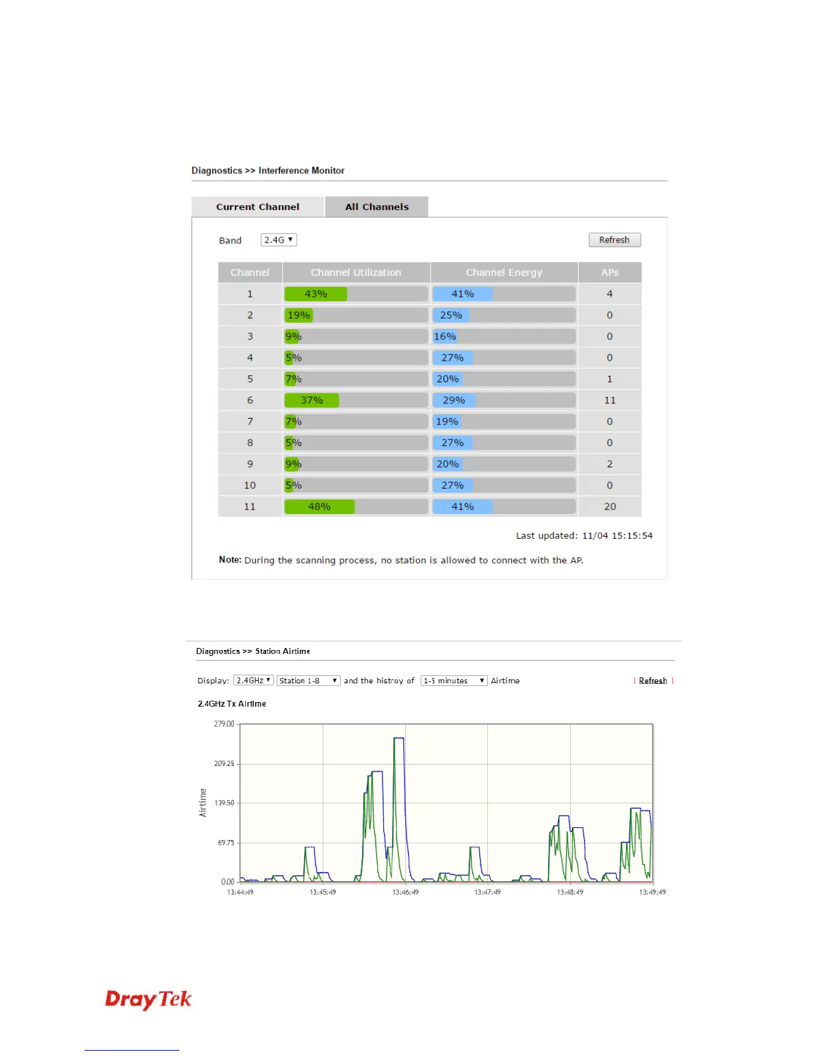The width and height of the screenshot is (816, 1056).
Task: Click AP count 4 in channel 1 row
Action: pyautogui.click(x=610, y=294)
